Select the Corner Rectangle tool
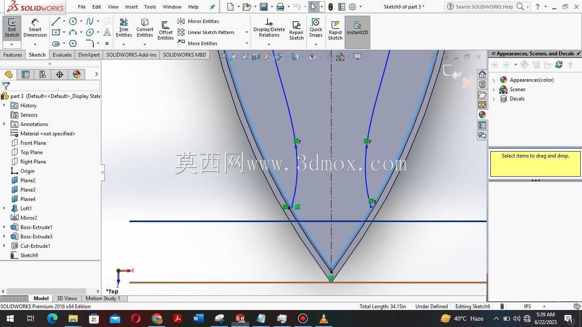Viewport: 582px width, 327px height. (x=56, y=32)
